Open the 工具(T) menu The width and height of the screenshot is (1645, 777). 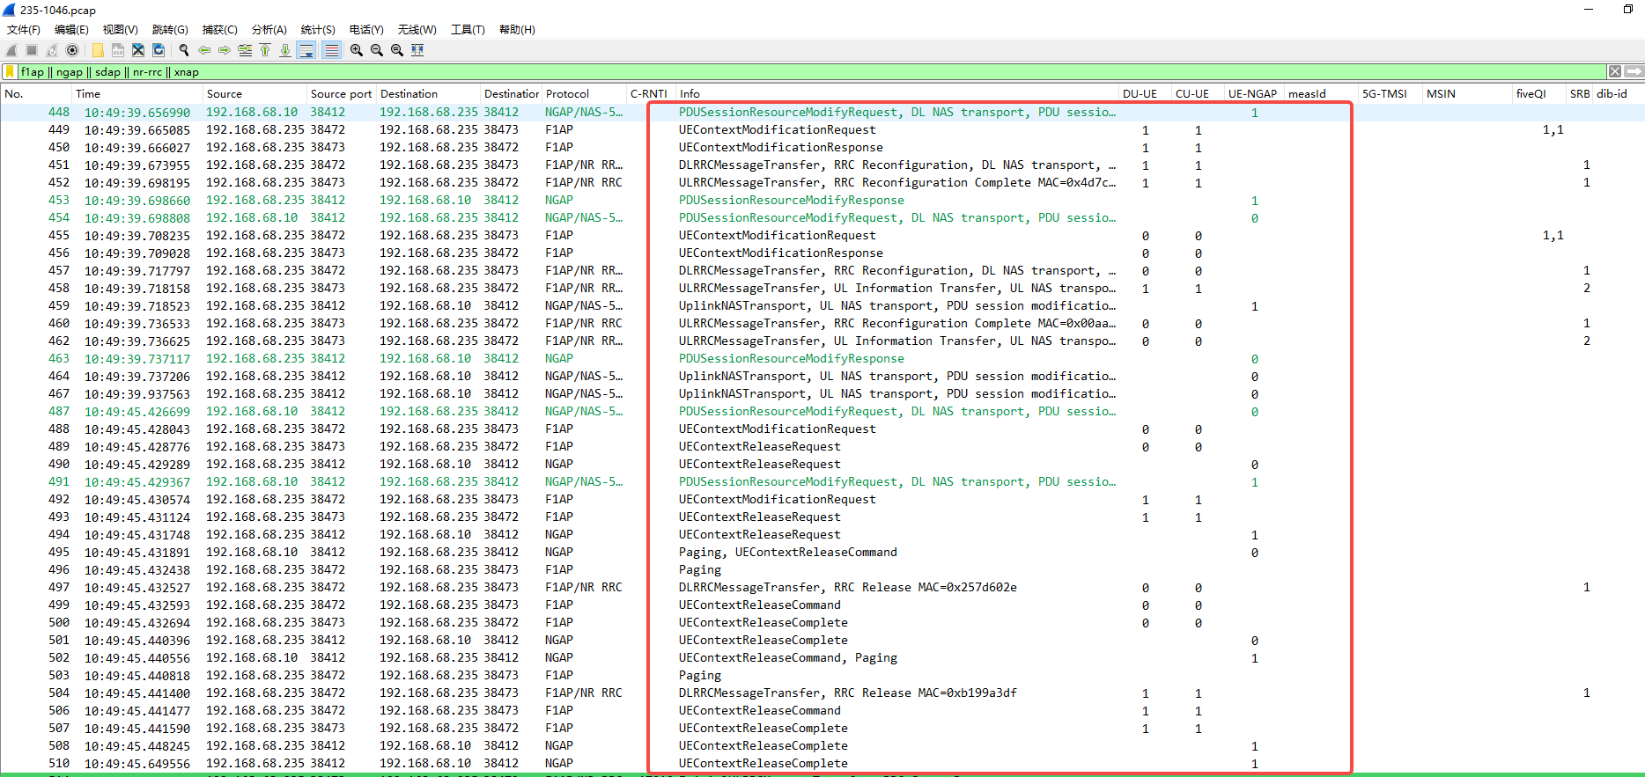(x=468, y=30)
